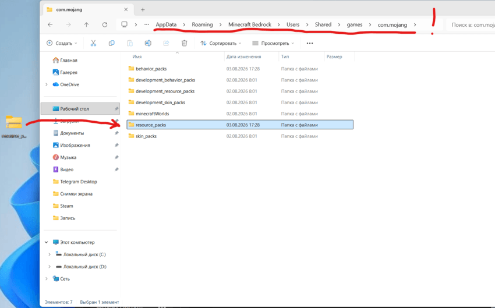Click the Cut scissors icon
This screenshot has height=308, width=495.
click(93, 43)
